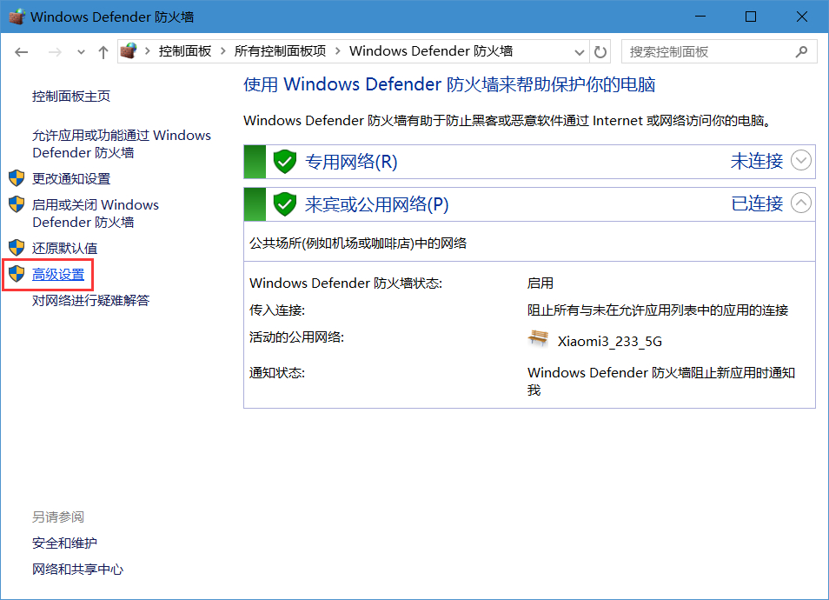Click the green shield beside 来宾或公用网络(P)
Viewport: 829px width, 600px height.
coord(285,204)
